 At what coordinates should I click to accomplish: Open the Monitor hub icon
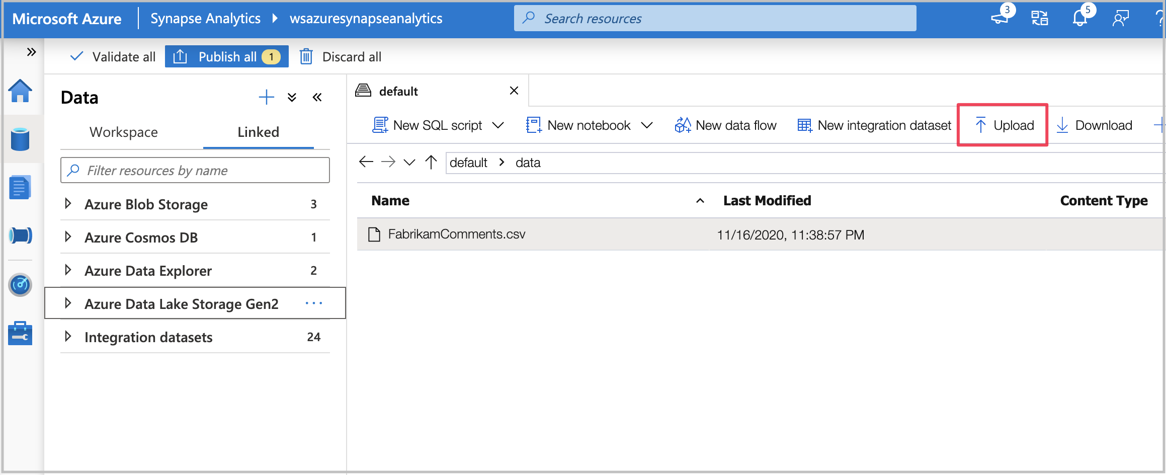[x=20, y=284]
